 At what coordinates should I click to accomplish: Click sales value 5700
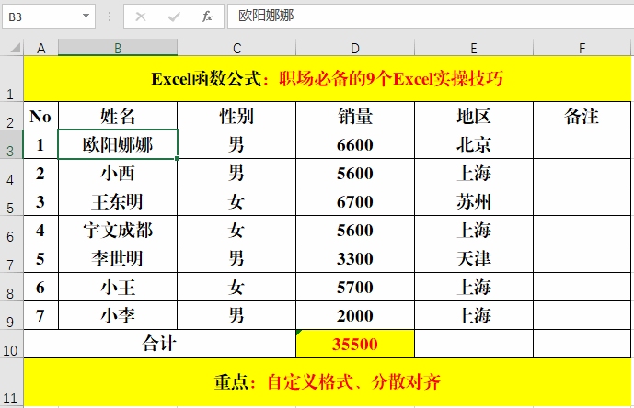click(x=355, y=287)
